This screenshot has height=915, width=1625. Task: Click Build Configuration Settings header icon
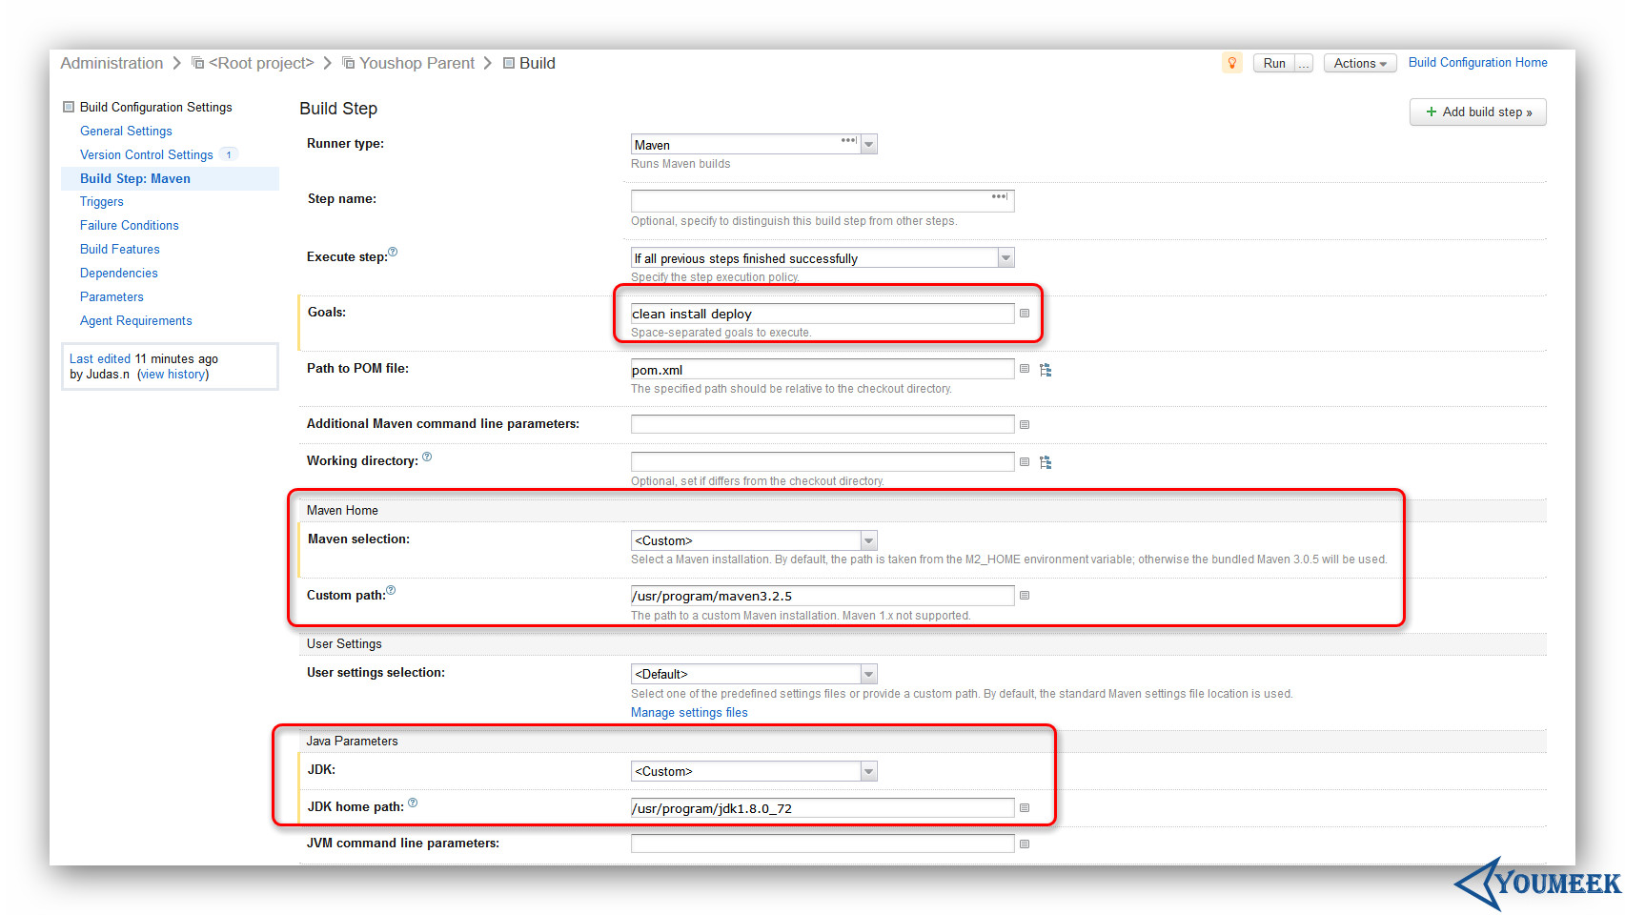tap(69, 107)
